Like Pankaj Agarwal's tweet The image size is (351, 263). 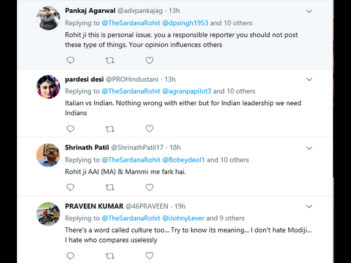tap(149, 60)
